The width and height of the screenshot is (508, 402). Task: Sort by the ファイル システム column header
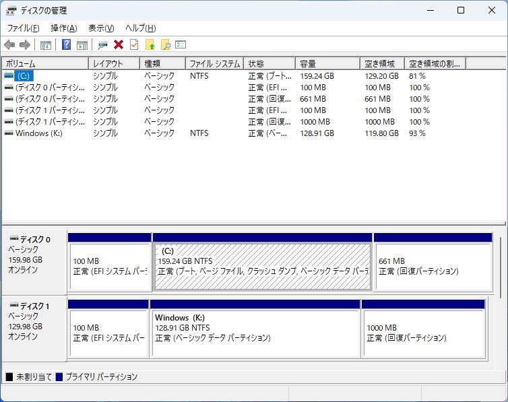point(214,64)
